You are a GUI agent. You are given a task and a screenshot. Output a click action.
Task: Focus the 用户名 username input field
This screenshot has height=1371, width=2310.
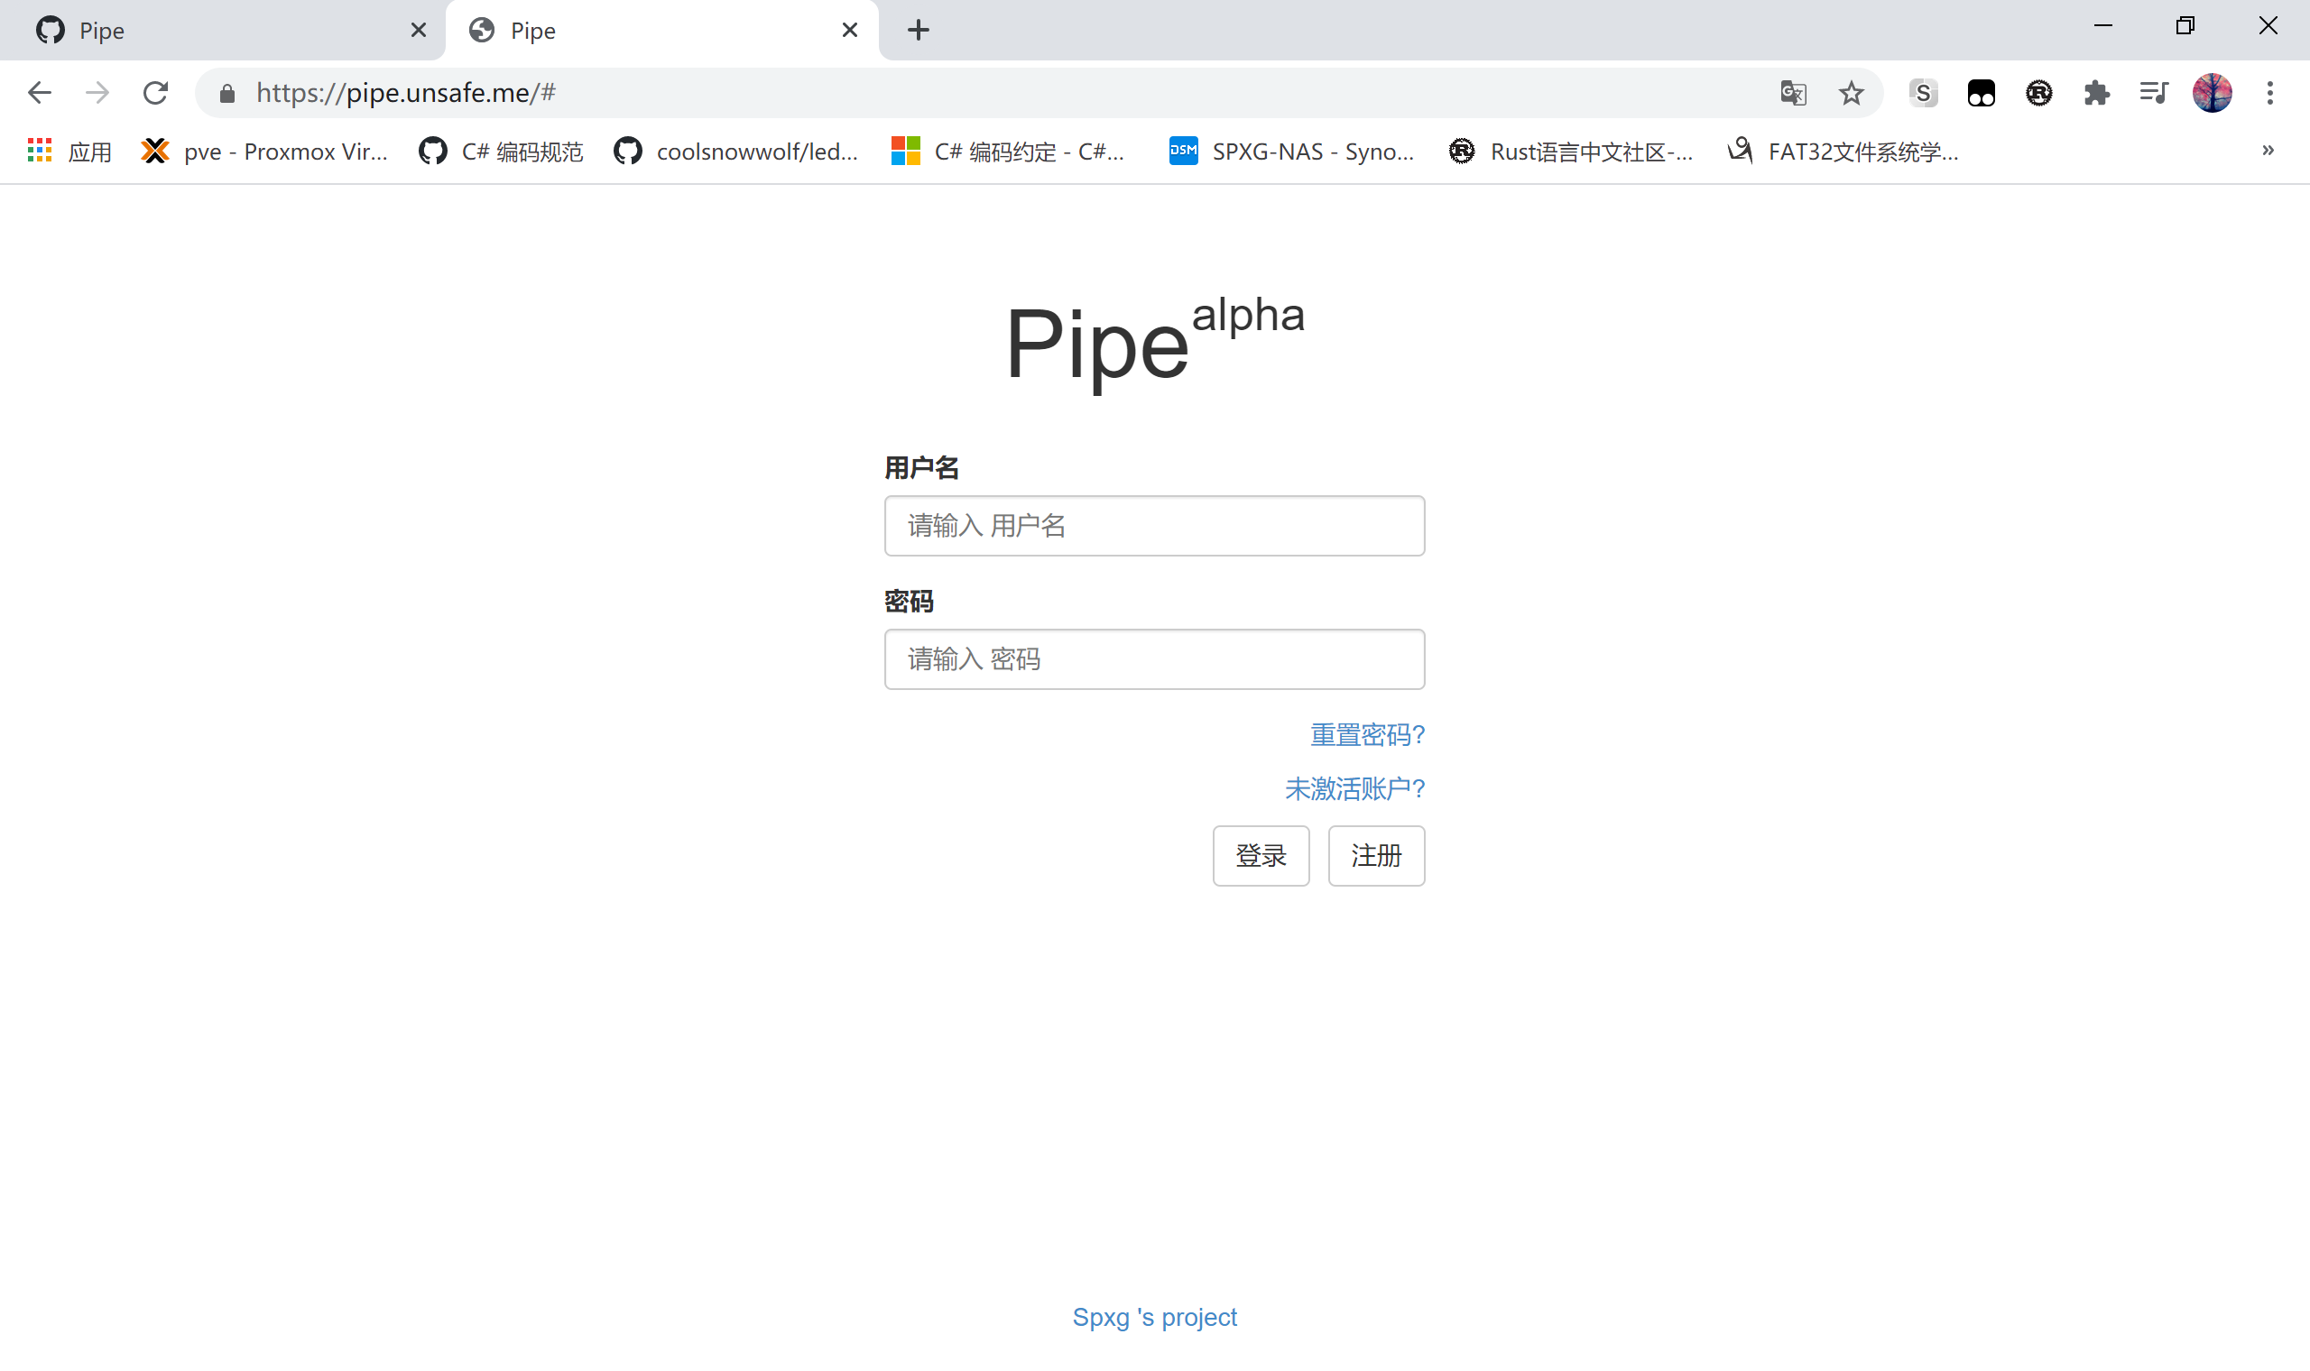1154,526
